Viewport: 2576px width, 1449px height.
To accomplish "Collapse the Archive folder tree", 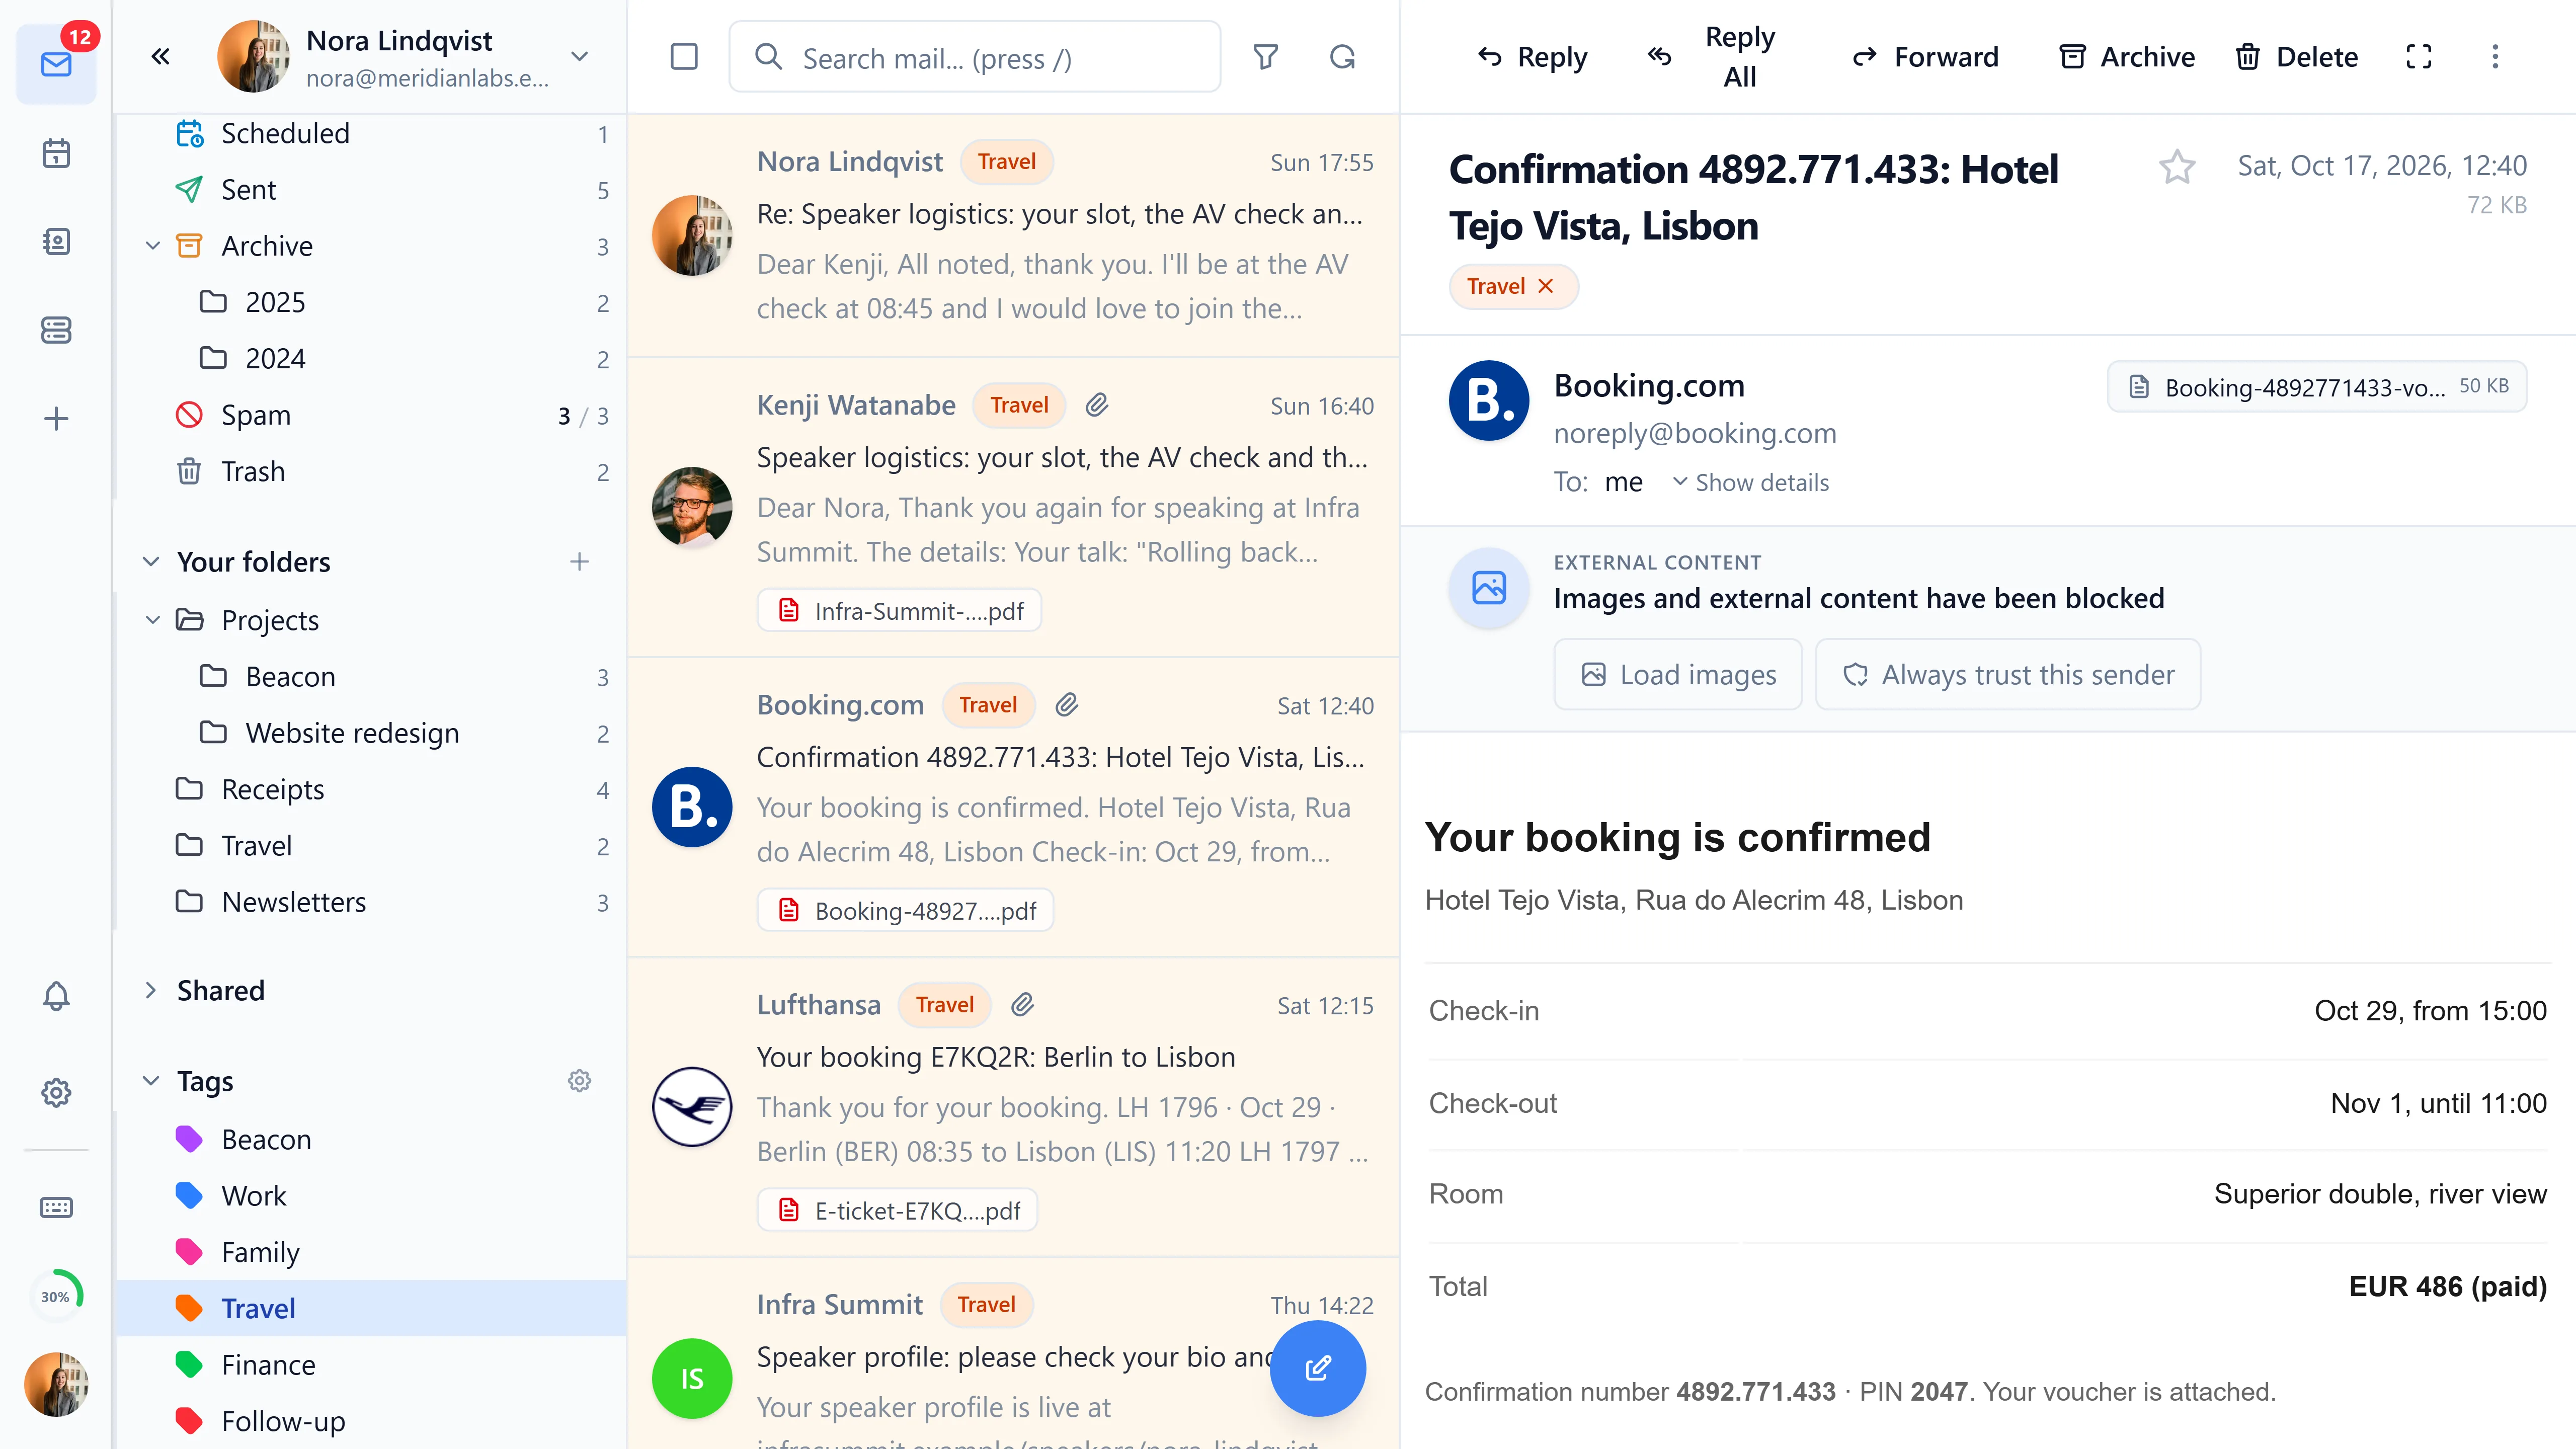I will click(153, 246).
